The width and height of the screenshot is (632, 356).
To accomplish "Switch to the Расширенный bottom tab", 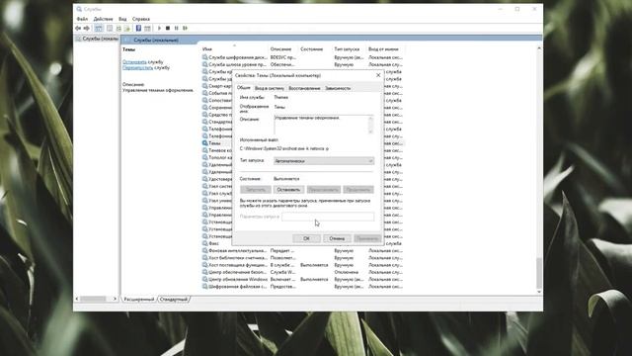I will [x=138, y=299].
